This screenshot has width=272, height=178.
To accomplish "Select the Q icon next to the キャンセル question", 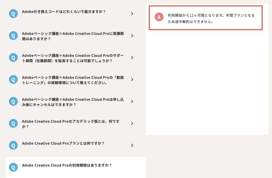I will click(13, 101).
